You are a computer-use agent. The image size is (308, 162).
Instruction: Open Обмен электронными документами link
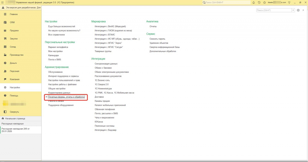click(x=112, y=72)
